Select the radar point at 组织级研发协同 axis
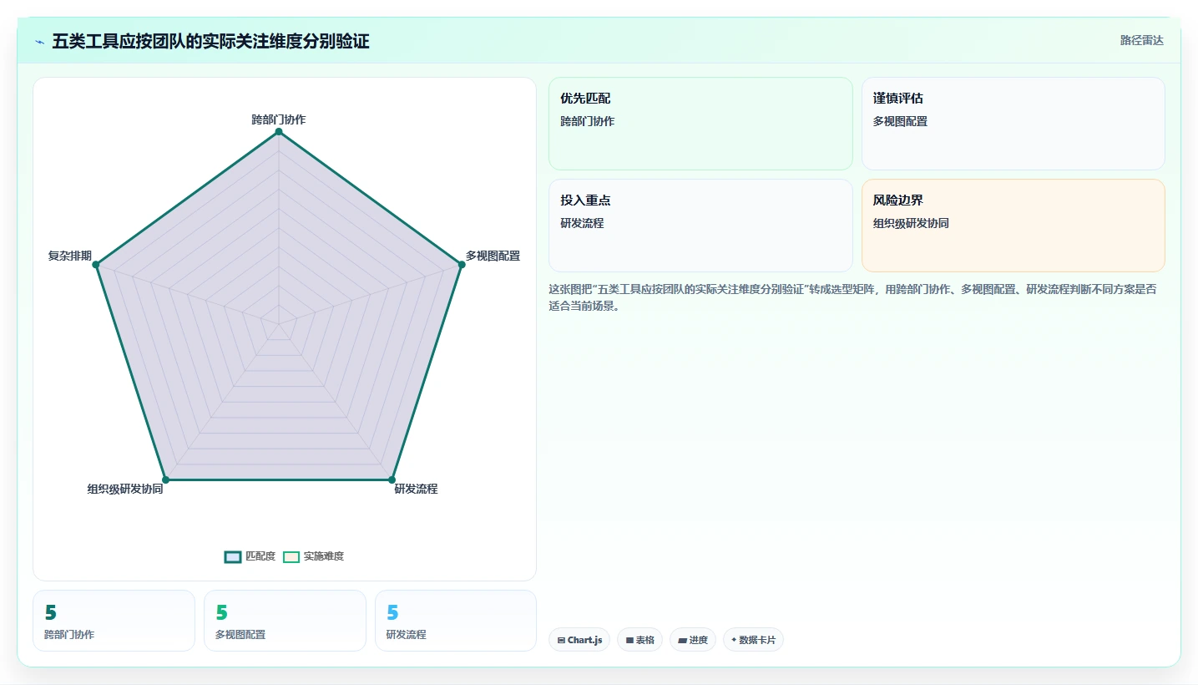 (x=165, y=479)
